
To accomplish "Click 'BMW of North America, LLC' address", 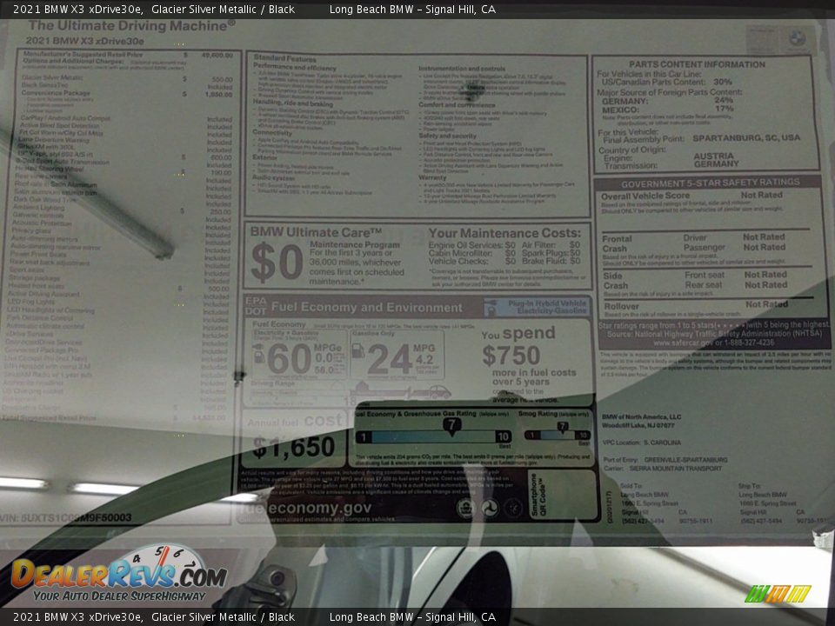I will (641, 416).
